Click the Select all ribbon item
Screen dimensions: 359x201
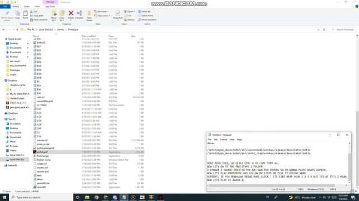[x=144, y=11]
